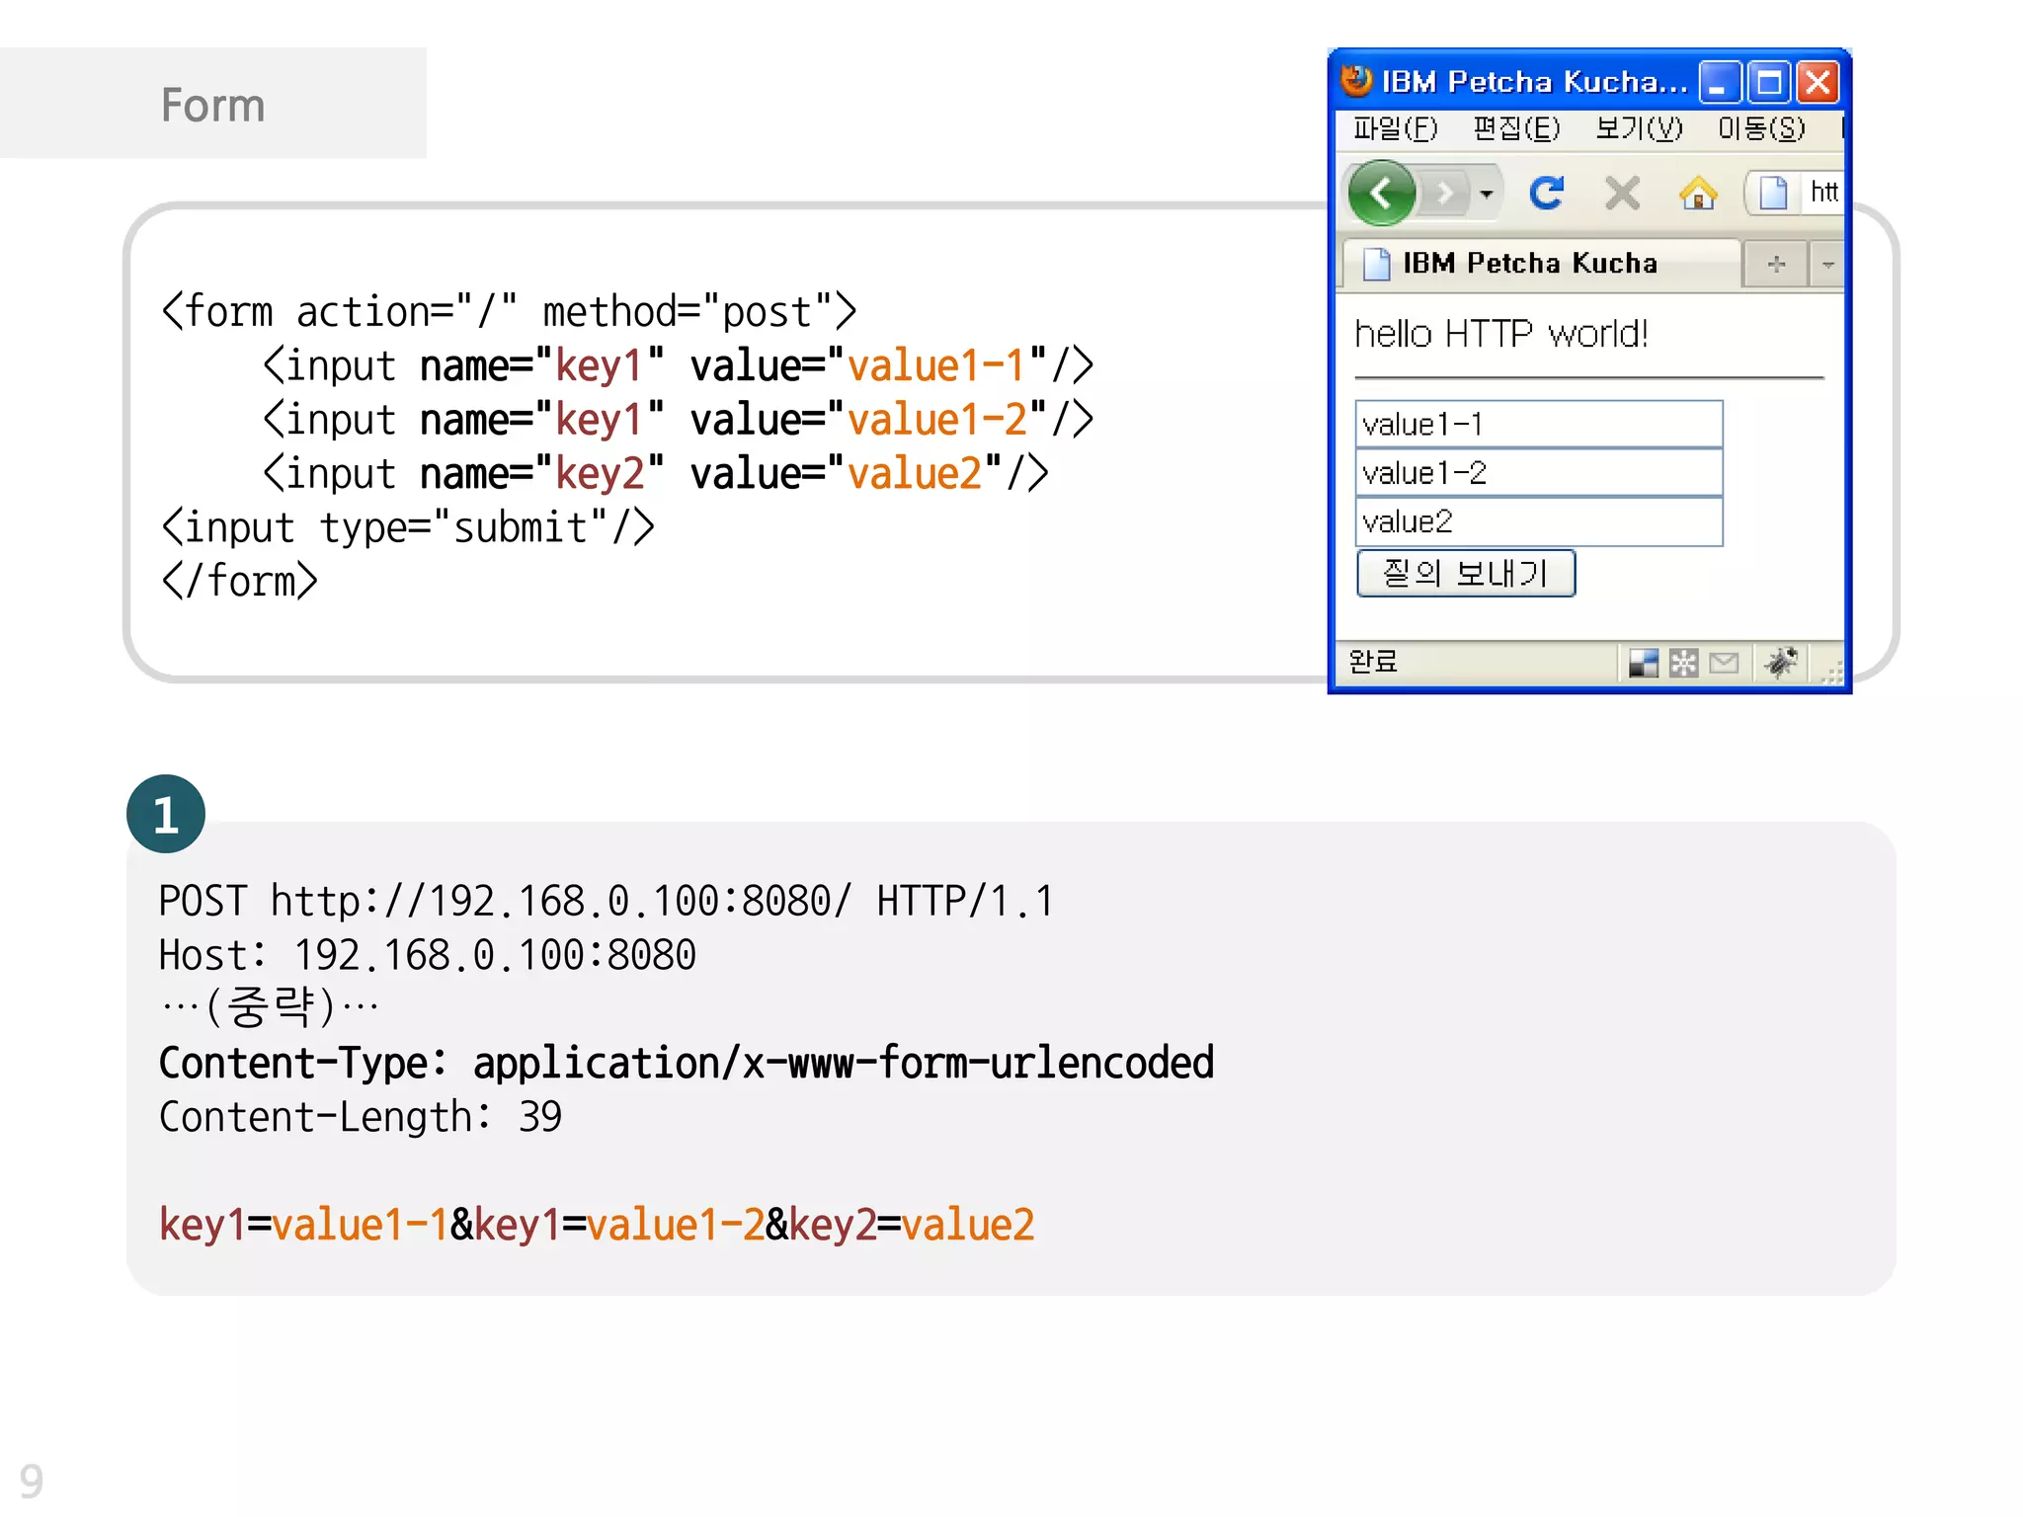Click the 완료 status text
This screenshot has width=2023, height=1517.
[x=1373, y=661]
